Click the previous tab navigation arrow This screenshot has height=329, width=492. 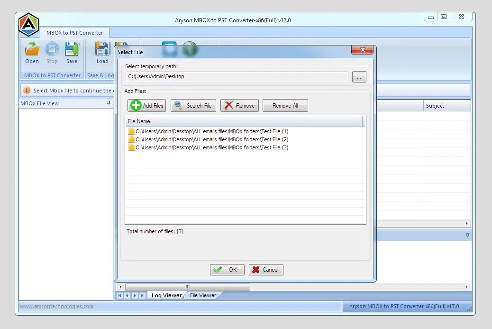point(127,295)
